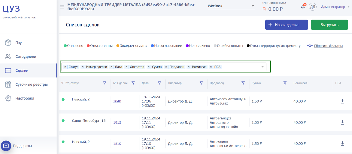Go to Суточные реестры section

(28, 85)
